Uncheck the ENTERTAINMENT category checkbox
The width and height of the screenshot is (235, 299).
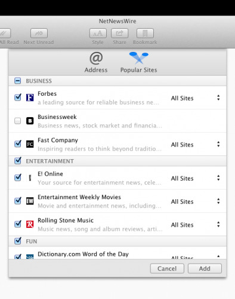click(18, 160)
